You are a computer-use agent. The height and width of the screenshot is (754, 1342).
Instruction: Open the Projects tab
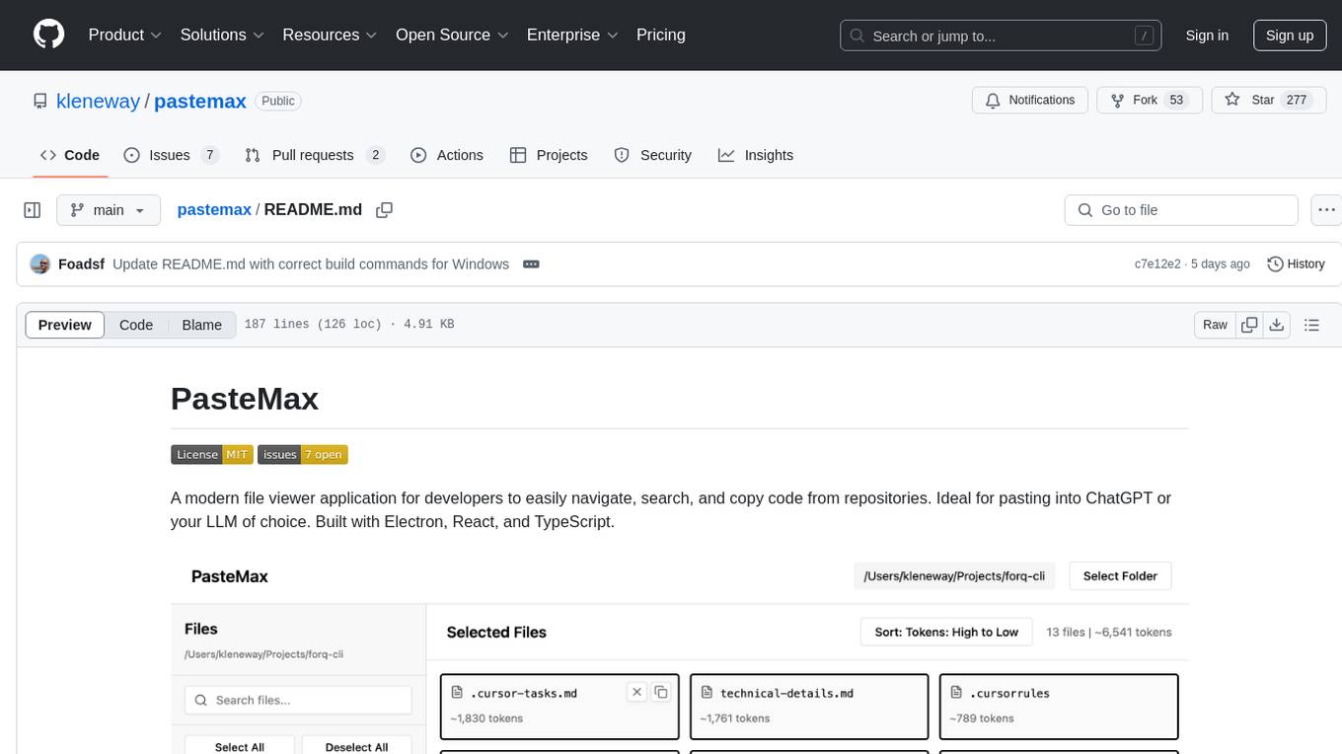(x=549, y=155)
